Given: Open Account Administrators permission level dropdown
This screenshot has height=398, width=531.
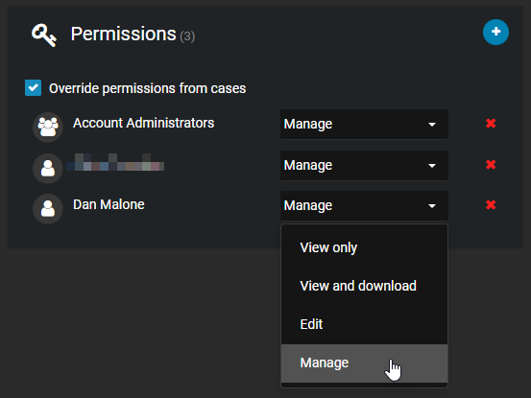Looking at the screenshot, I should [364, 124].
